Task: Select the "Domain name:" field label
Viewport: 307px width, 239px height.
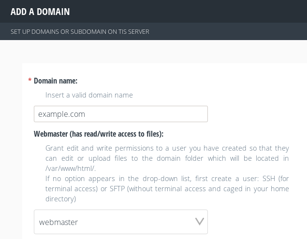Action: click(56, 81)
